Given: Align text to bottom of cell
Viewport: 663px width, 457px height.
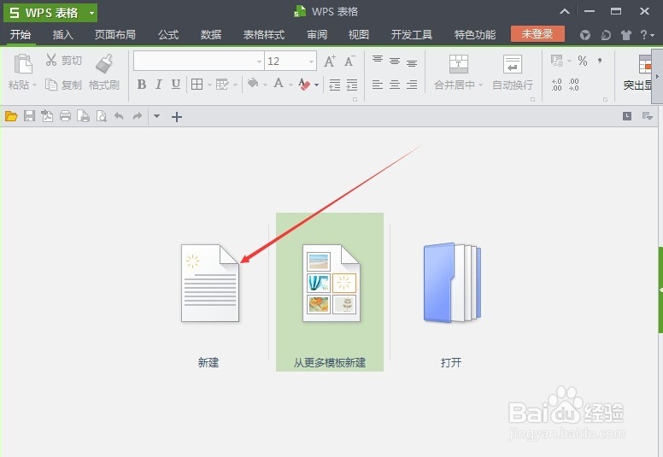Looking at the screenshot, I should pyautogui.click(x=412, y=64).
